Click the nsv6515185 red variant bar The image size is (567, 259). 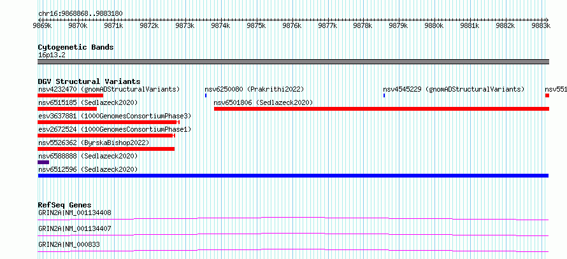click(68, 109)
